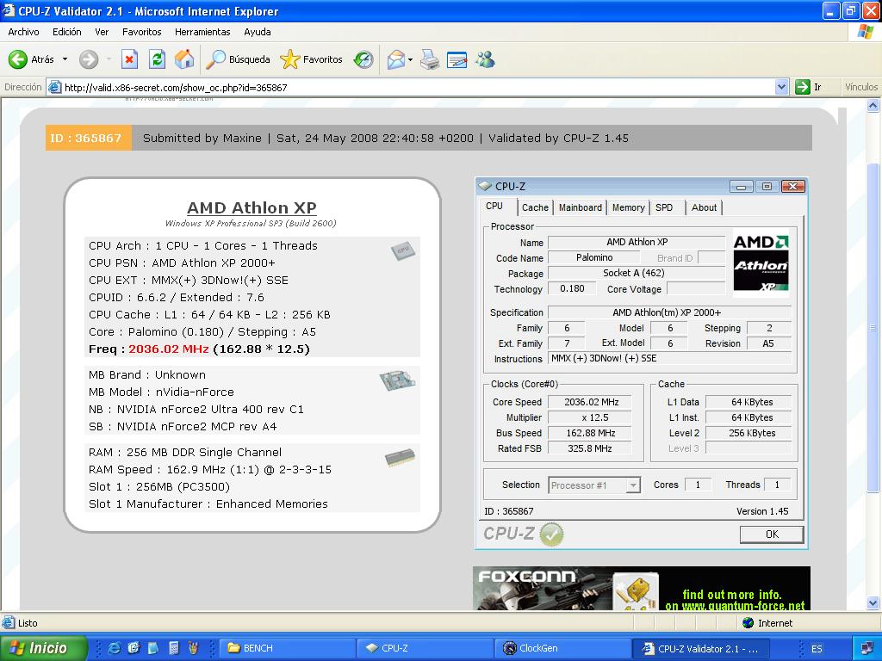
Task: Click the green Ir go button
Action: click(808, 87)
